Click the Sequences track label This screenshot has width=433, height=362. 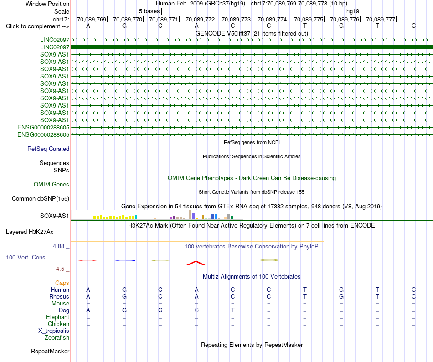tap(54, 163)
